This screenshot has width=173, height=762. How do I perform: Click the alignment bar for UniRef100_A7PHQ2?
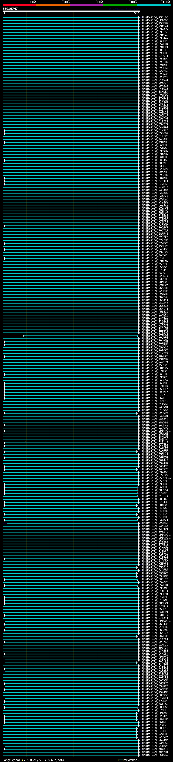(x=81, y=336)
